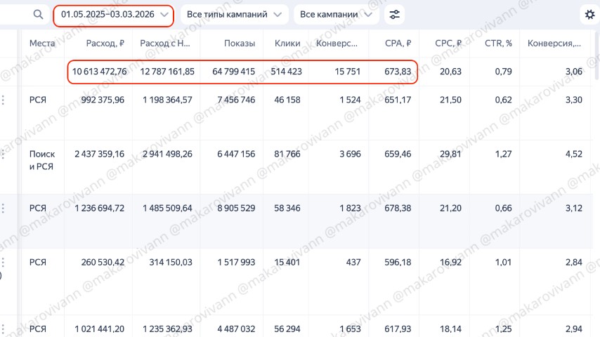
Task: Expand the Все типы кампаний dropdown
Action: click(234, 15)
